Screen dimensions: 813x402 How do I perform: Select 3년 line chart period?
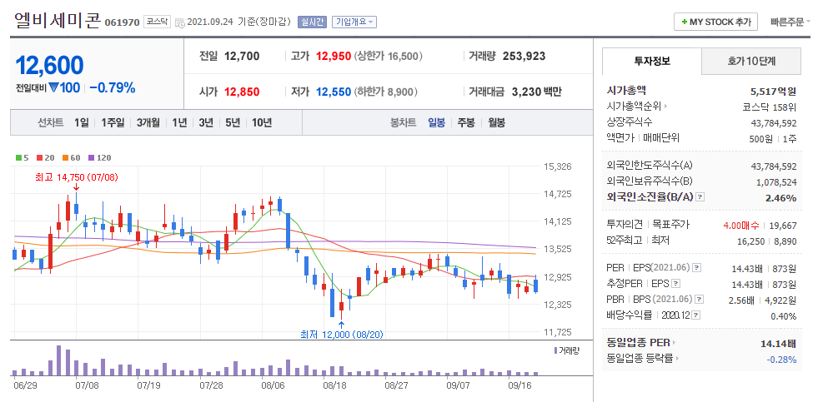click(206, 122)
